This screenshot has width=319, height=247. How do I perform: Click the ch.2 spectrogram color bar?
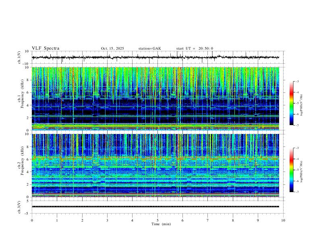point(291,170)
